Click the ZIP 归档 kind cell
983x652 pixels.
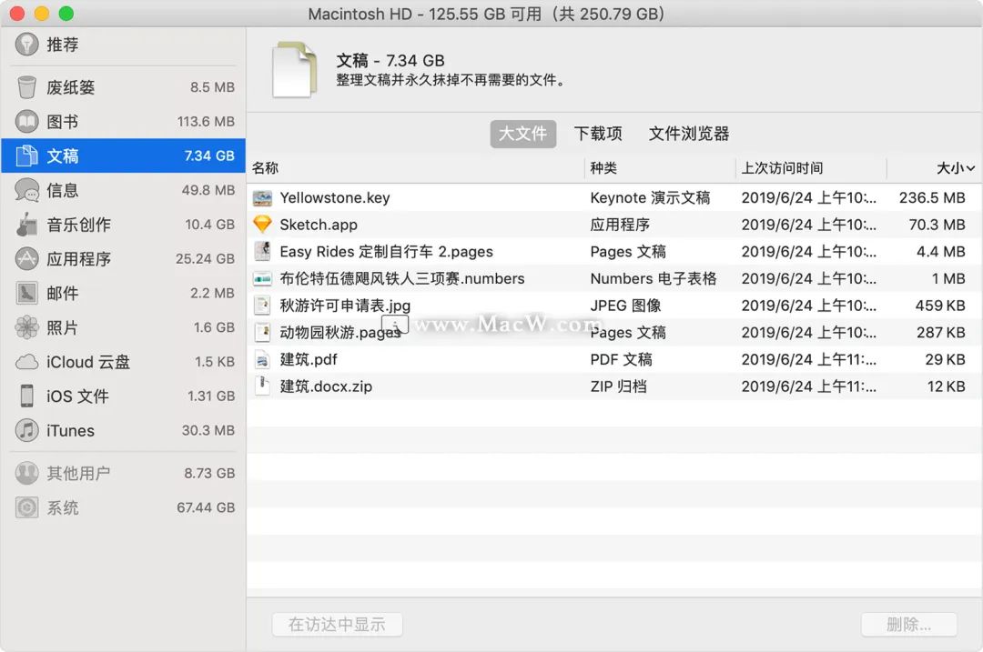(618, 386)
